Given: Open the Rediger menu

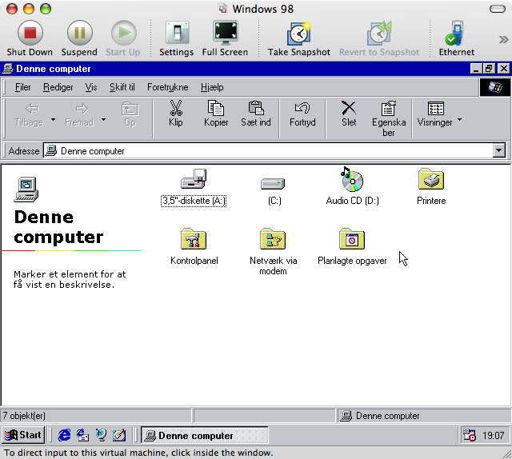Looking at the screenshot, I should pos(58,87).
